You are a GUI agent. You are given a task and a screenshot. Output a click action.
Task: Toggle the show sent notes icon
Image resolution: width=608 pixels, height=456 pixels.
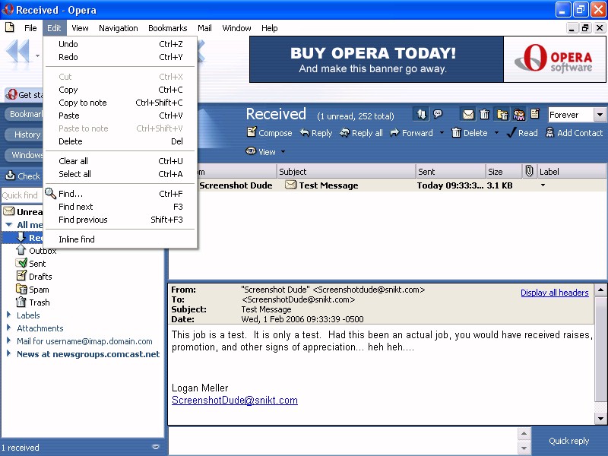click(x=535, y=113)
